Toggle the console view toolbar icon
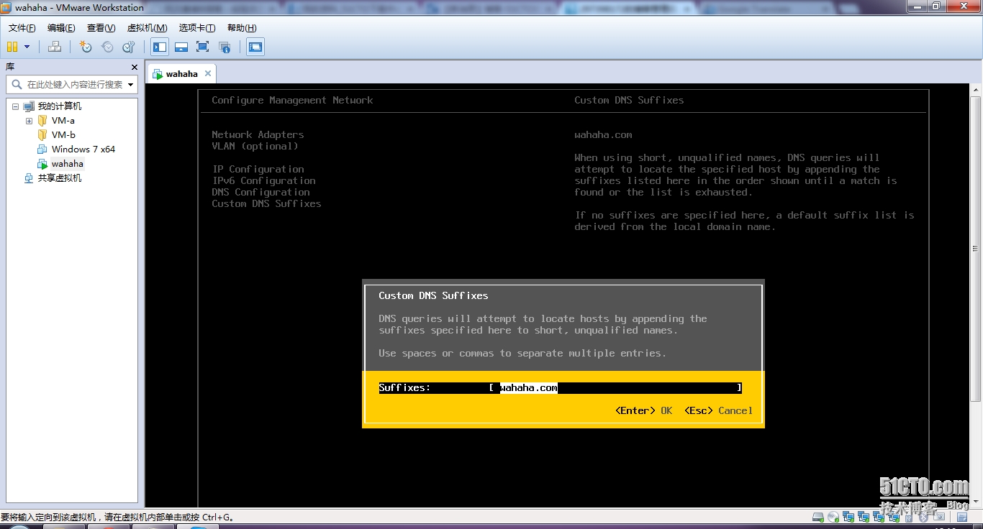The width and height of the screenshot is (983, 529). click(x=255, y=47)
